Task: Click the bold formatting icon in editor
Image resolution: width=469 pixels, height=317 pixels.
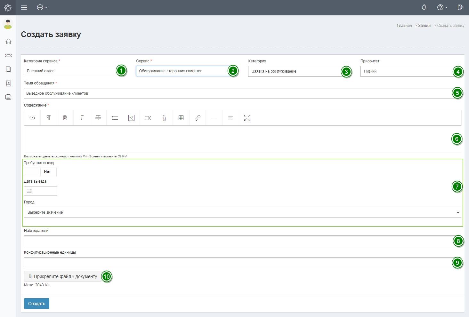Action: click(65, 118)
